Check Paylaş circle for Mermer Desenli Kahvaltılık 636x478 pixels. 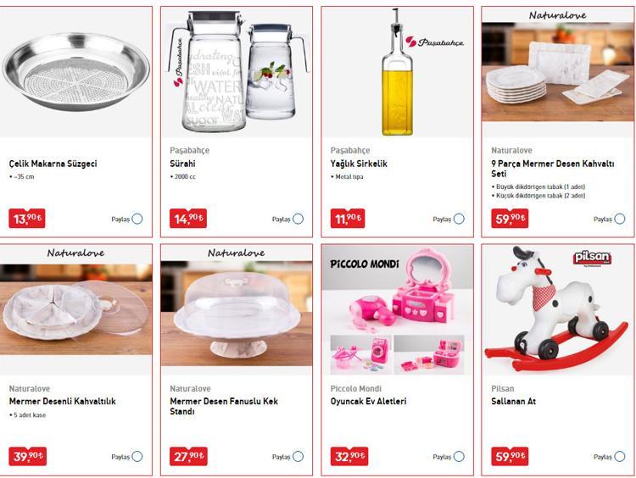pyautogui.click(x=137, y=457)
